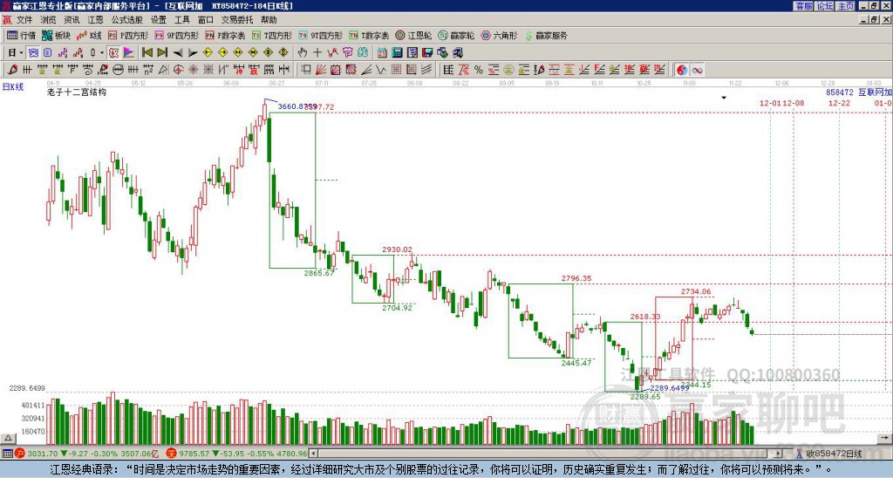Image resolution: width=893 pixels, height=478 pixels.
Task: Open the 六角形 hexagon tool
Action: [499, 36]
